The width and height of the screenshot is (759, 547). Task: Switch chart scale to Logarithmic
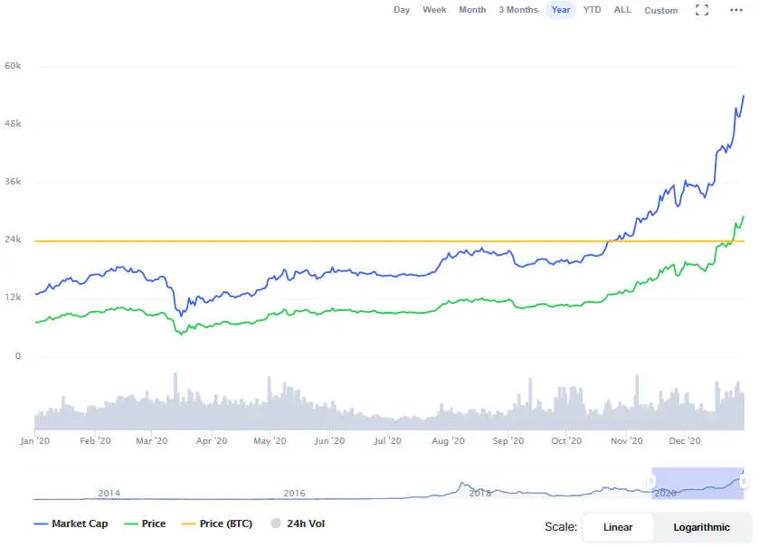click(701, 527)
